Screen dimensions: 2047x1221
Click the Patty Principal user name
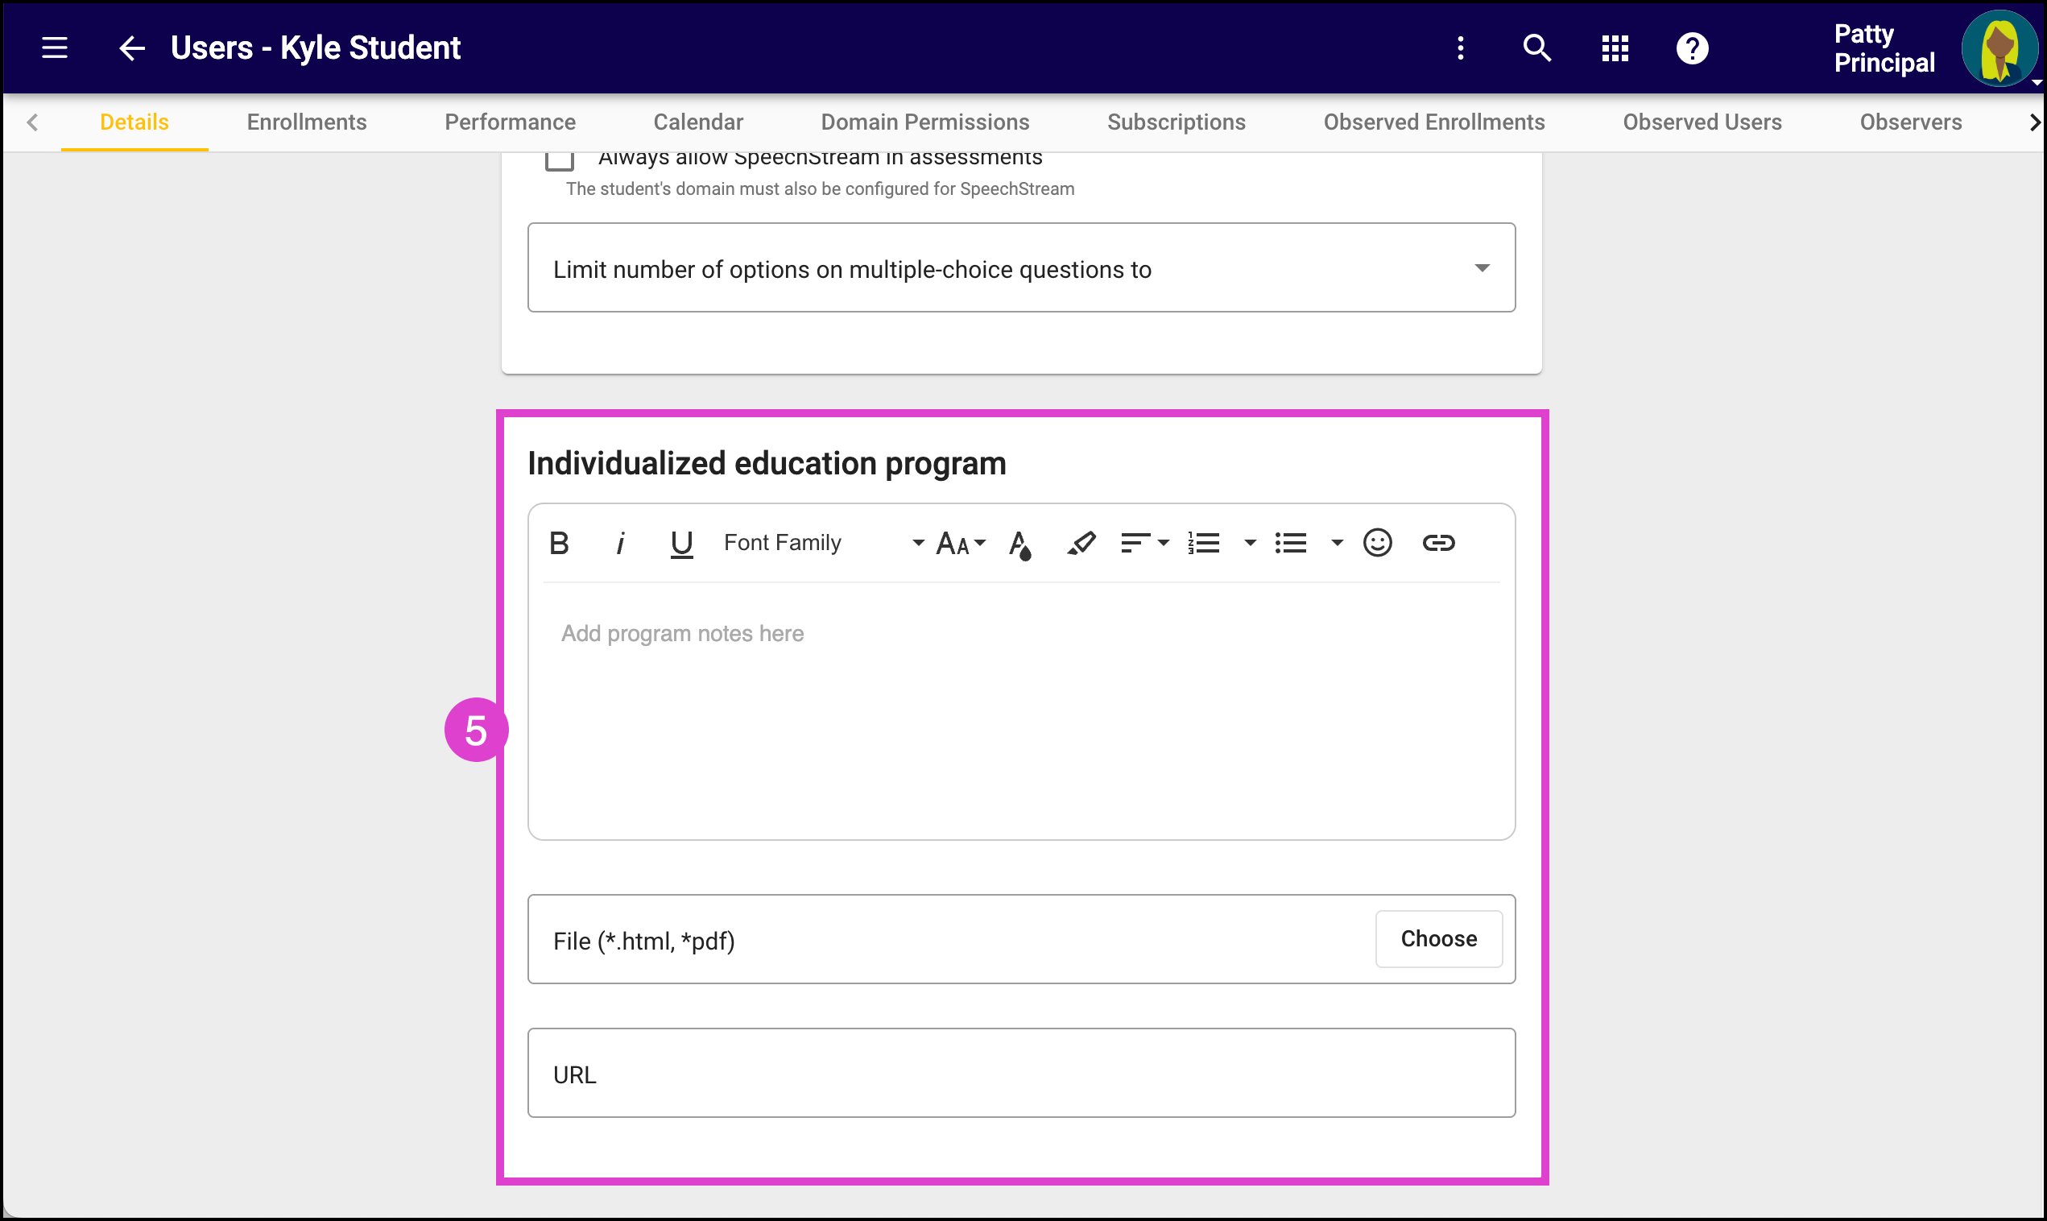(1884, 48)
